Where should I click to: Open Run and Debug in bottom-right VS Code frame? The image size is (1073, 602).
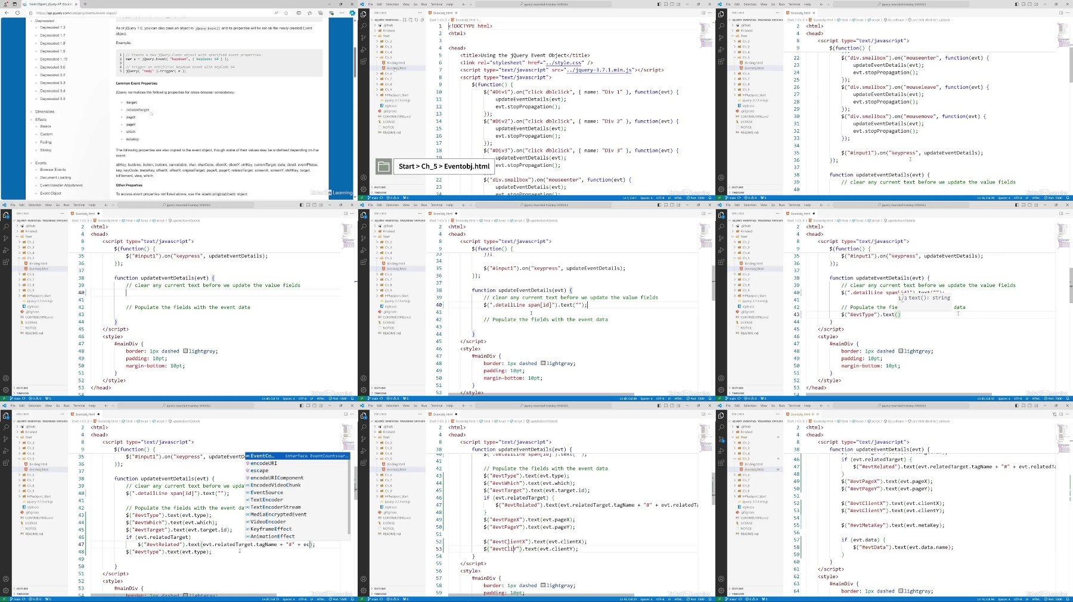[721, 451]
